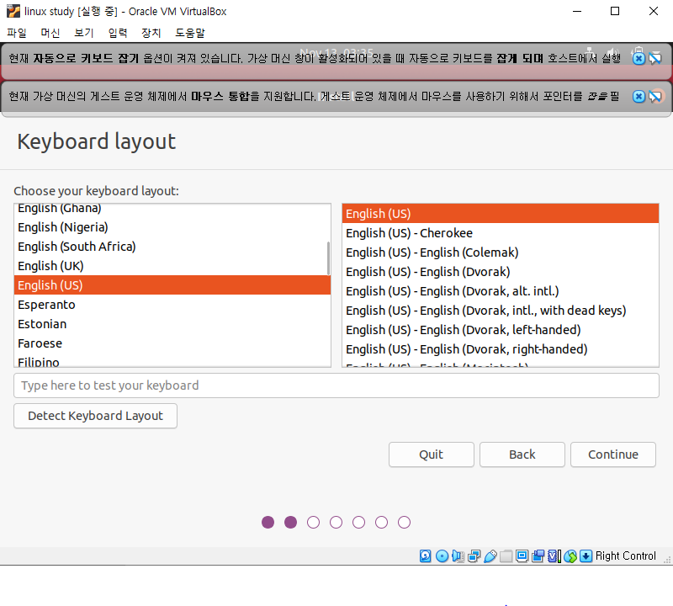Screen dimensions: 673x606
Task: Select Estonian in layout list
Action: tap(172, 324)
